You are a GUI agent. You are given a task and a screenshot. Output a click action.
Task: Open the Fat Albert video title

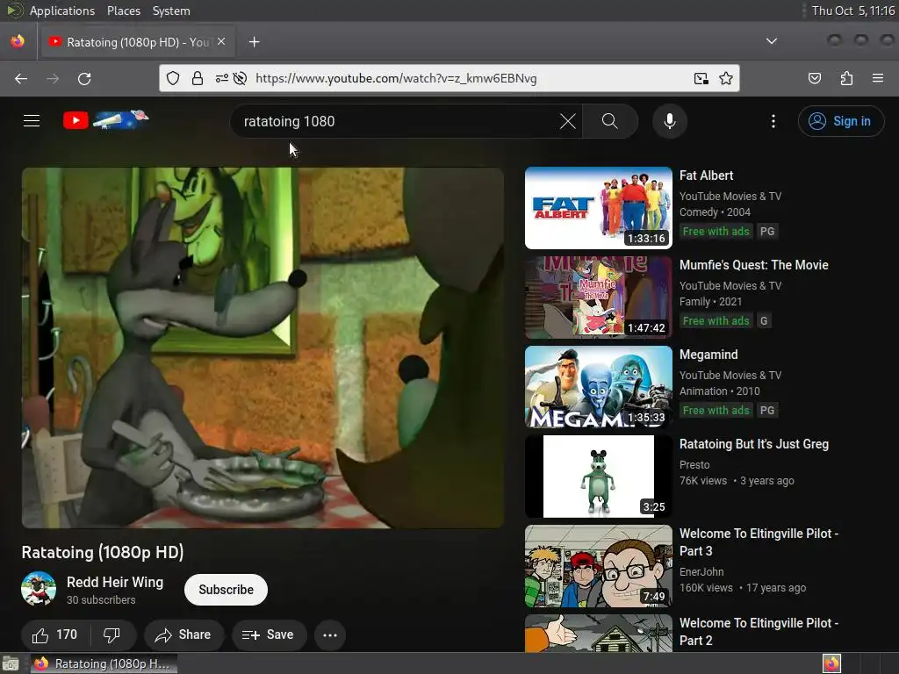(706, 176)
